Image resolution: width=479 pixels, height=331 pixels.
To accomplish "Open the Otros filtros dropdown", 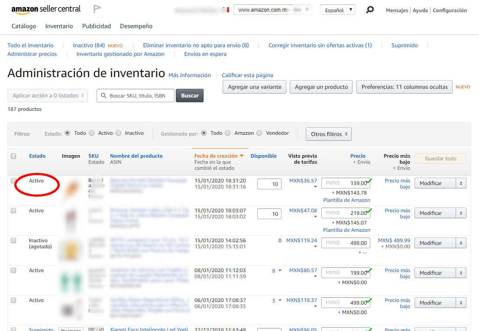I will click(328, 134).
